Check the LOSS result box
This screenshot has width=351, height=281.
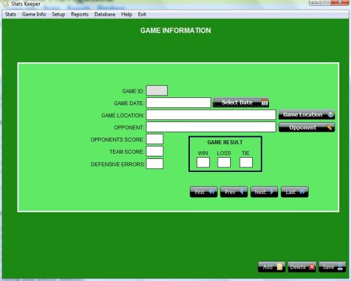pyautogui.click(x=224, y=162)
